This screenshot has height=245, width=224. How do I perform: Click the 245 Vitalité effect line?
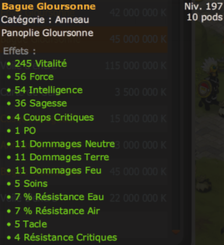point(37,63)
